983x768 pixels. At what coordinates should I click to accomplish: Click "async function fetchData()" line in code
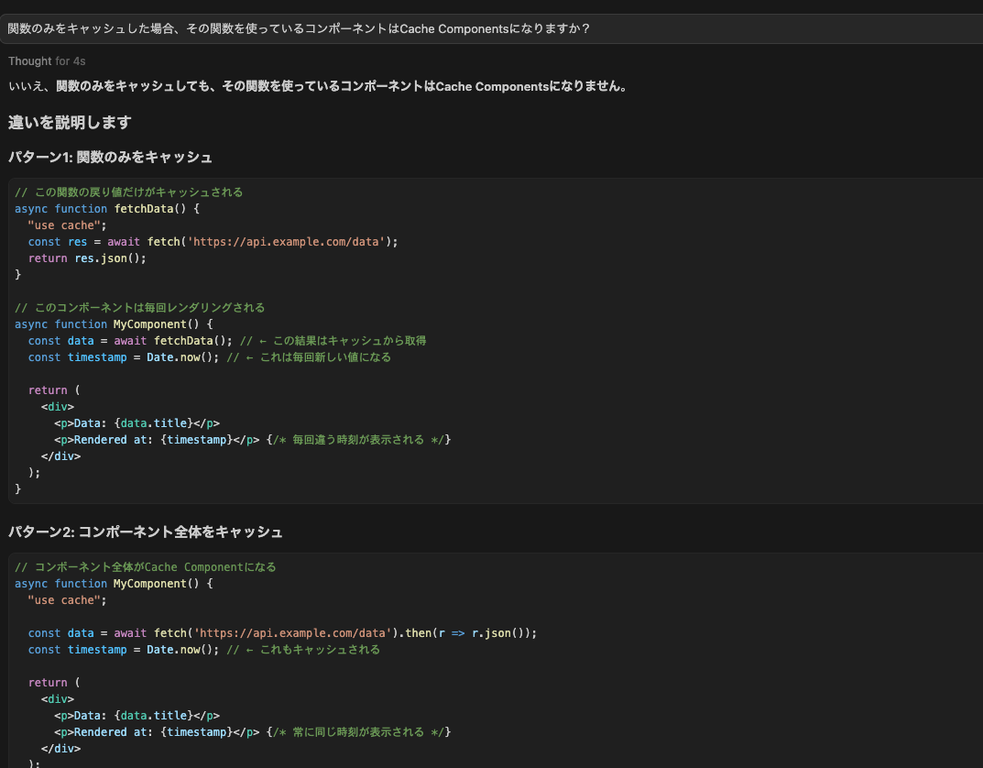click(107, 209)
